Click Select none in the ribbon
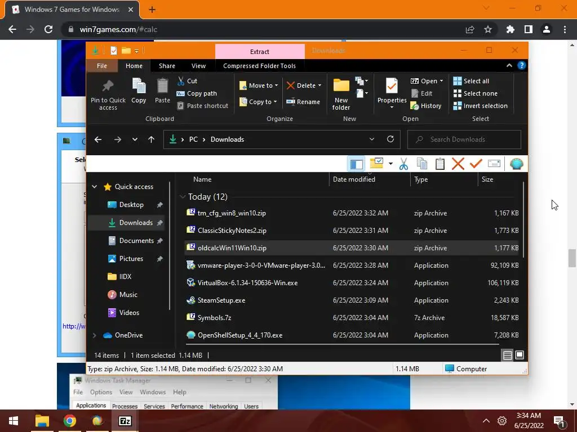Viewport: 577px width, 432px height. [x=475, y=93]
